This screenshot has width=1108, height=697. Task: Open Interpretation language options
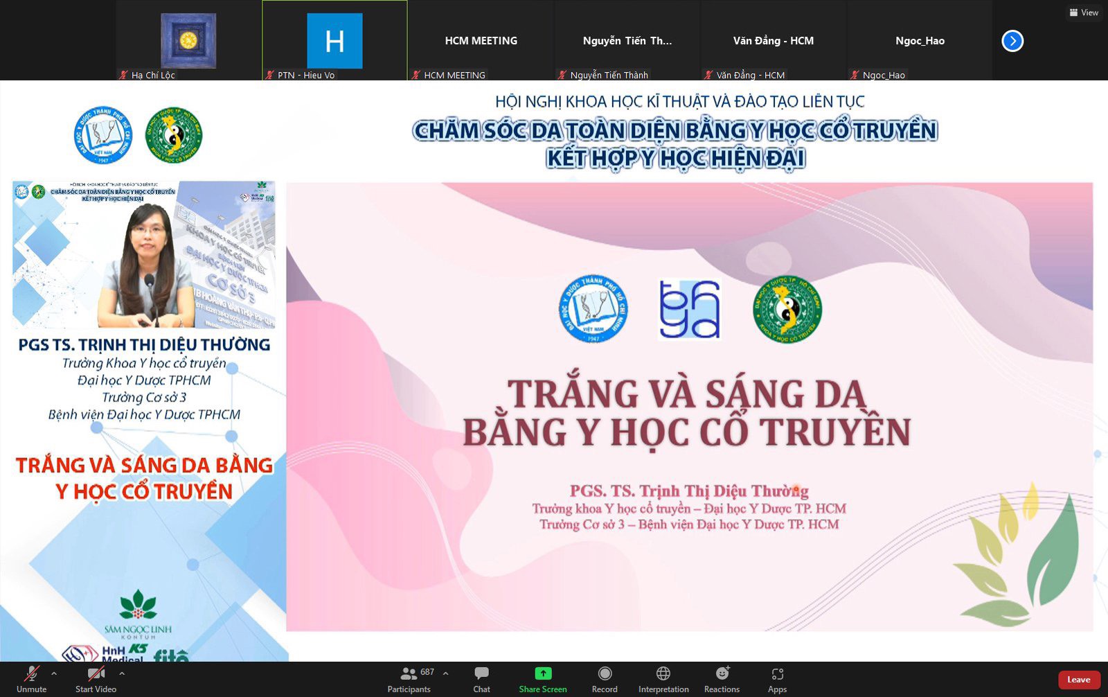tap(663, 679)
